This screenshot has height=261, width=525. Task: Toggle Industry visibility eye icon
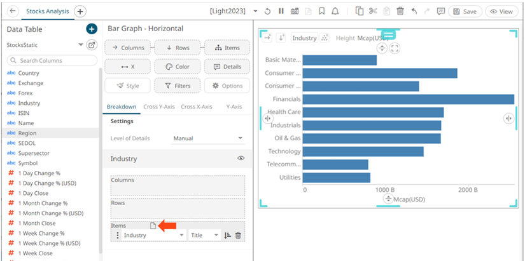point(241,158)
